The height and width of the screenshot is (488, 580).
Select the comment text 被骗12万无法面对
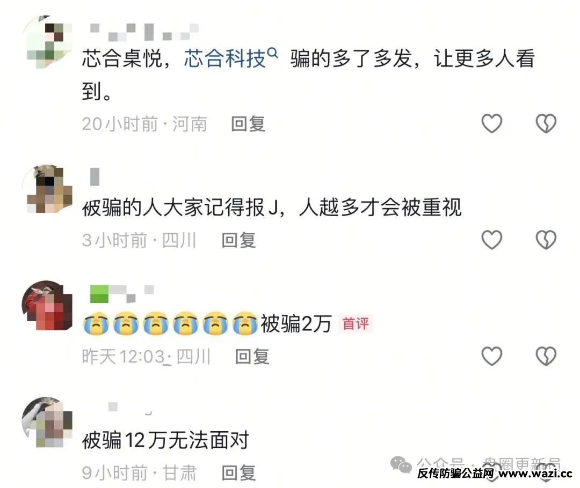[165, 440]
